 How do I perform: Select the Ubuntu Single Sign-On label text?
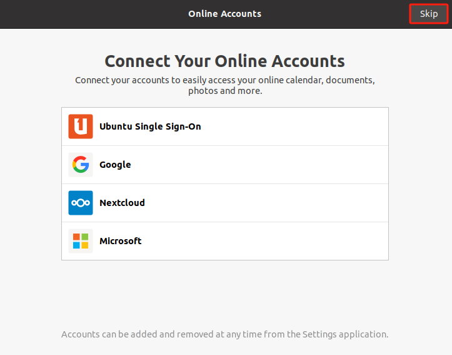[150, 126]
